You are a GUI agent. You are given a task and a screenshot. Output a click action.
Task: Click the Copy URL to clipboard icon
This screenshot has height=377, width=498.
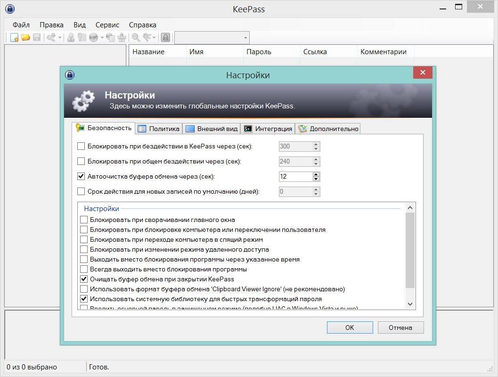coord(110,38)
